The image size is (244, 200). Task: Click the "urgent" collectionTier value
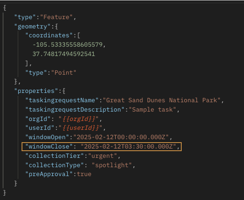pos(103,156)
